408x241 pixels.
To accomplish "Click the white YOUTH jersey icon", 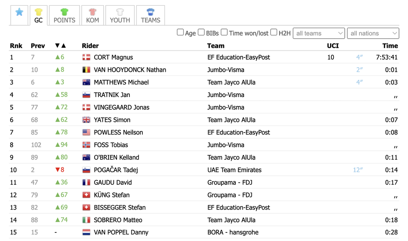I will coord(120,12).
